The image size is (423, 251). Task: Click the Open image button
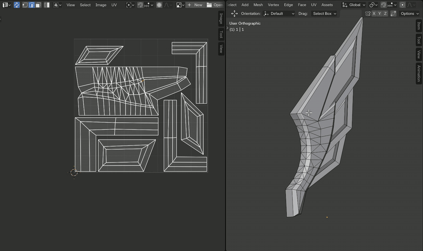(215, 5)
